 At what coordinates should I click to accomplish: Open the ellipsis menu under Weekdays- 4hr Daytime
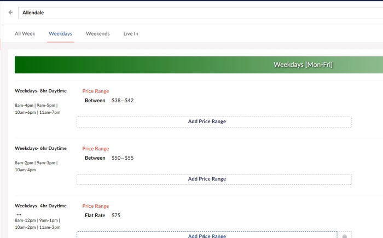coord(19,214)
